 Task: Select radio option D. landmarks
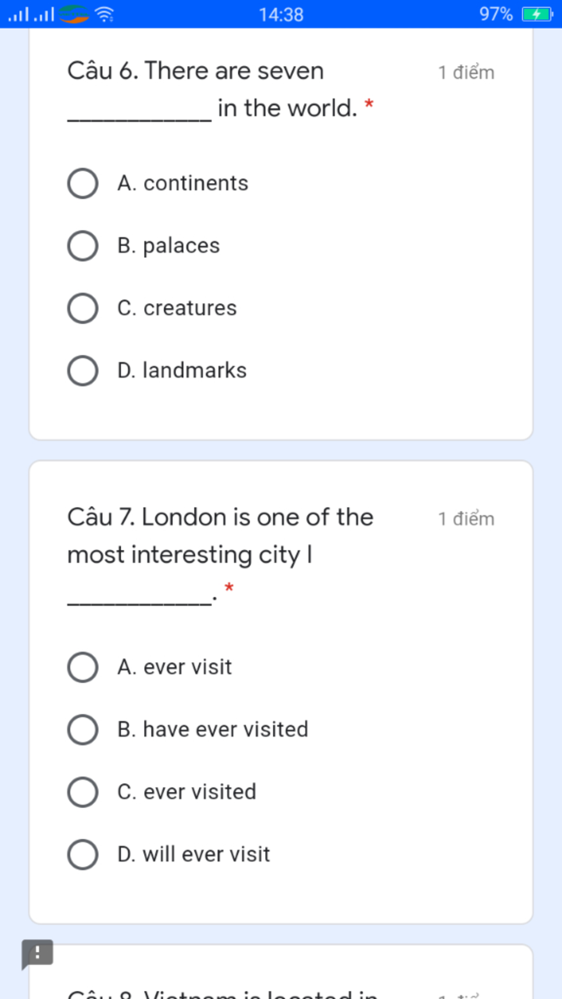click(83, 371)
